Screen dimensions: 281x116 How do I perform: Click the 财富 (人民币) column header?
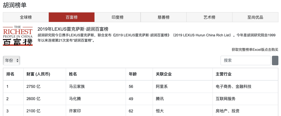[38, 74]
